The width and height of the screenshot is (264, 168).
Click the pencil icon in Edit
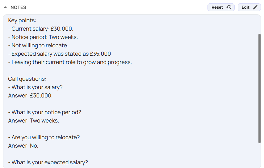coord(255,7)
